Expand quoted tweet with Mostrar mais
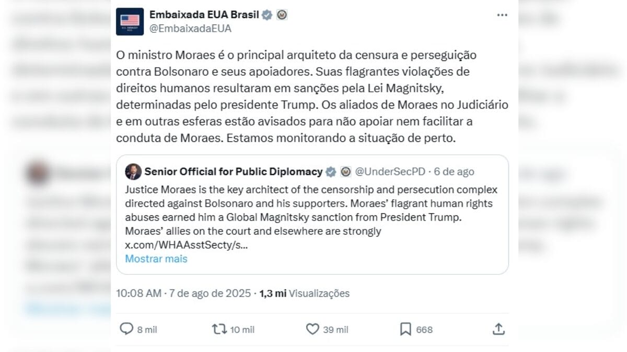 [x=156, y=259]
